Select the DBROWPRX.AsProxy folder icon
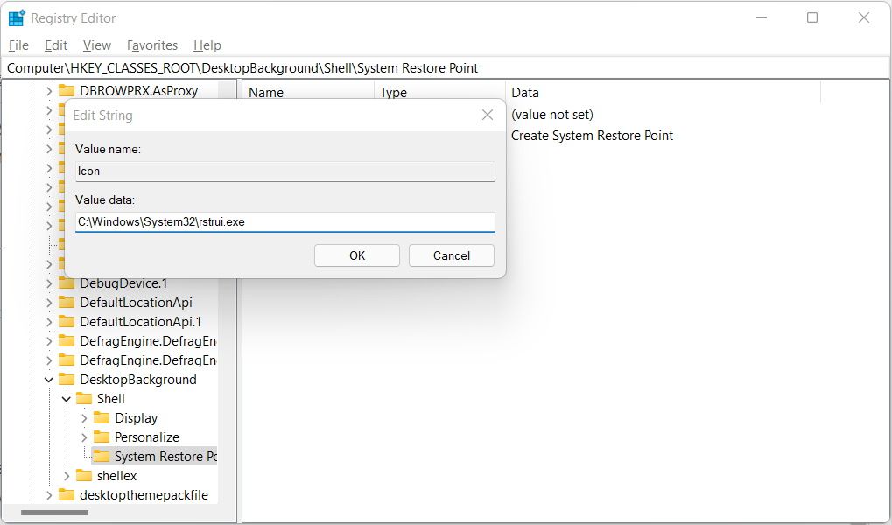The image size is (892, 525). [67, 90]
